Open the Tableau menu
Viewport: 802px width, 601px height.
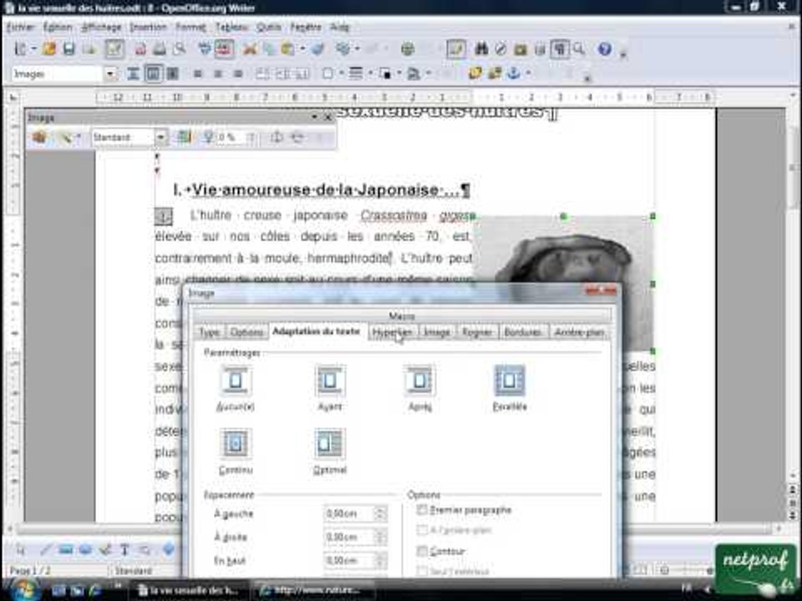231,27
